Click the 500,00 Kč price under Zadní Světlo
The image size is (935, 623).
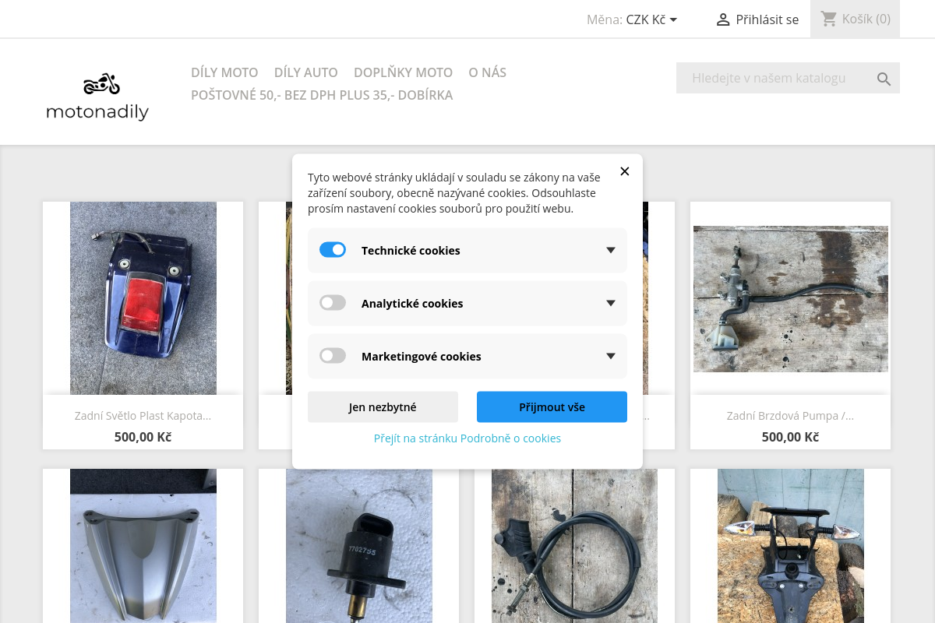coord(143,437)
